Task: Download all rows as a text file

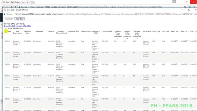Action: coord(18,26)
